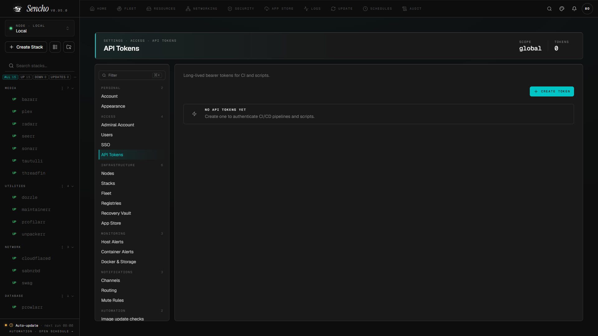Select the swag stack
This screenshot has height=336, width=598.
click(x=40, y=283)
